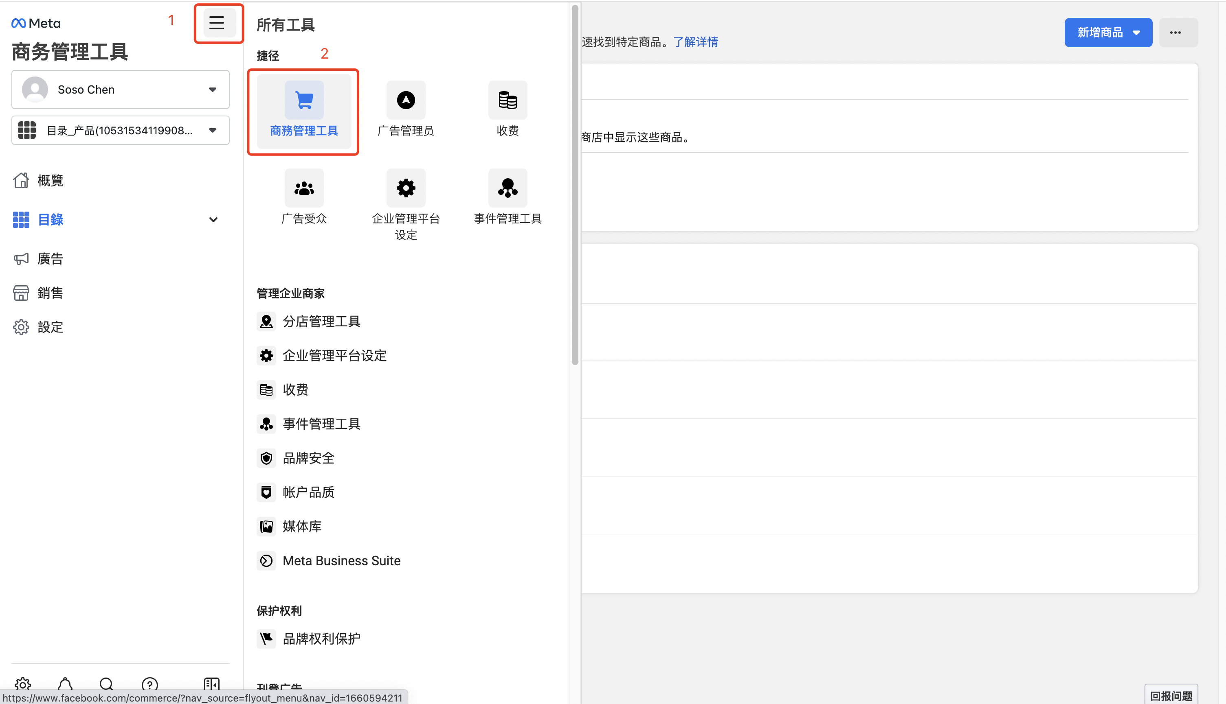Click the 分店管理工具 location pin icon
This screenshot has width=1226, height=704.
point(266,321)
